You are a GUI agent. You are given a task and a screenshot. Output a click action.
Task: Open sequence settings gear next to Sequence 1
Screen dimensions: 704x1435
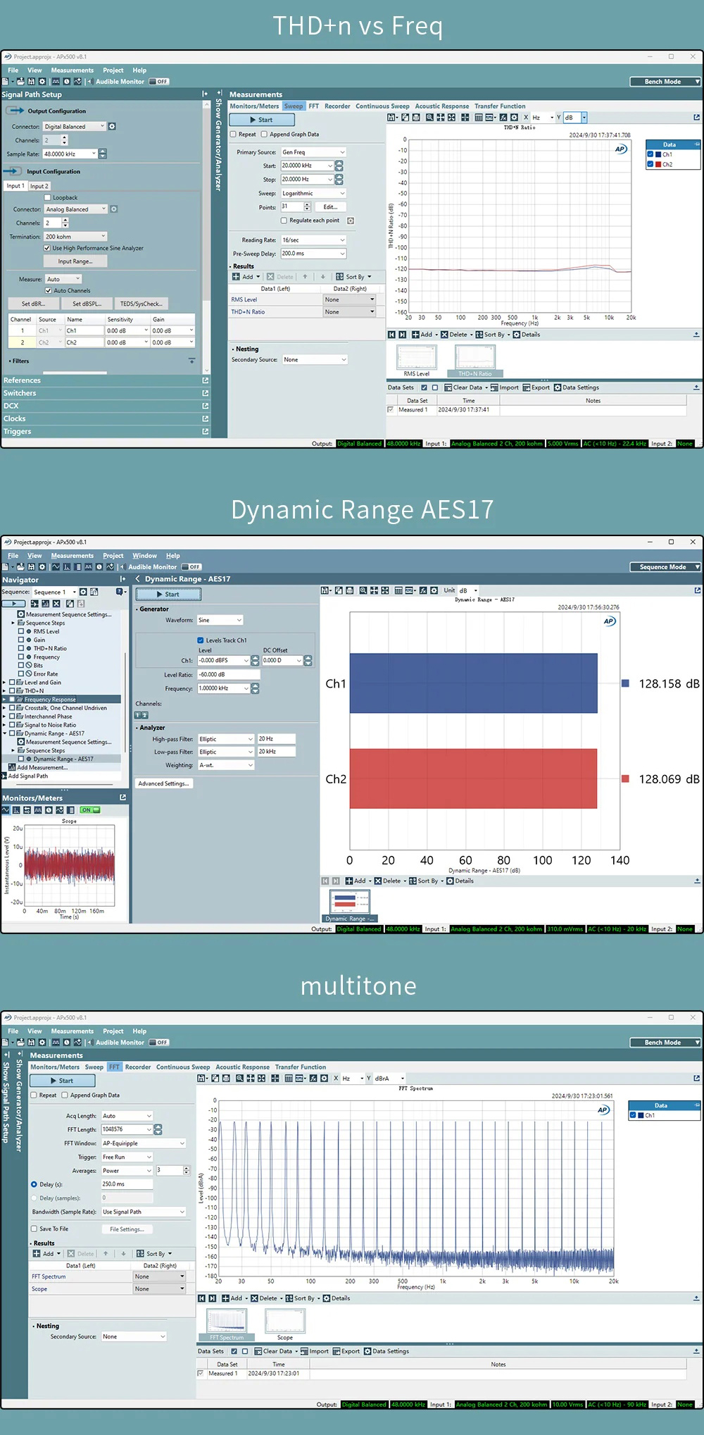click(x=84, y=592)
